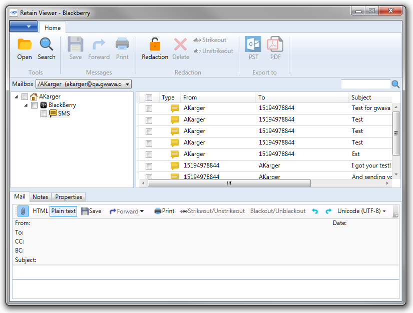Click the Plain text view button

click(64, 211)
